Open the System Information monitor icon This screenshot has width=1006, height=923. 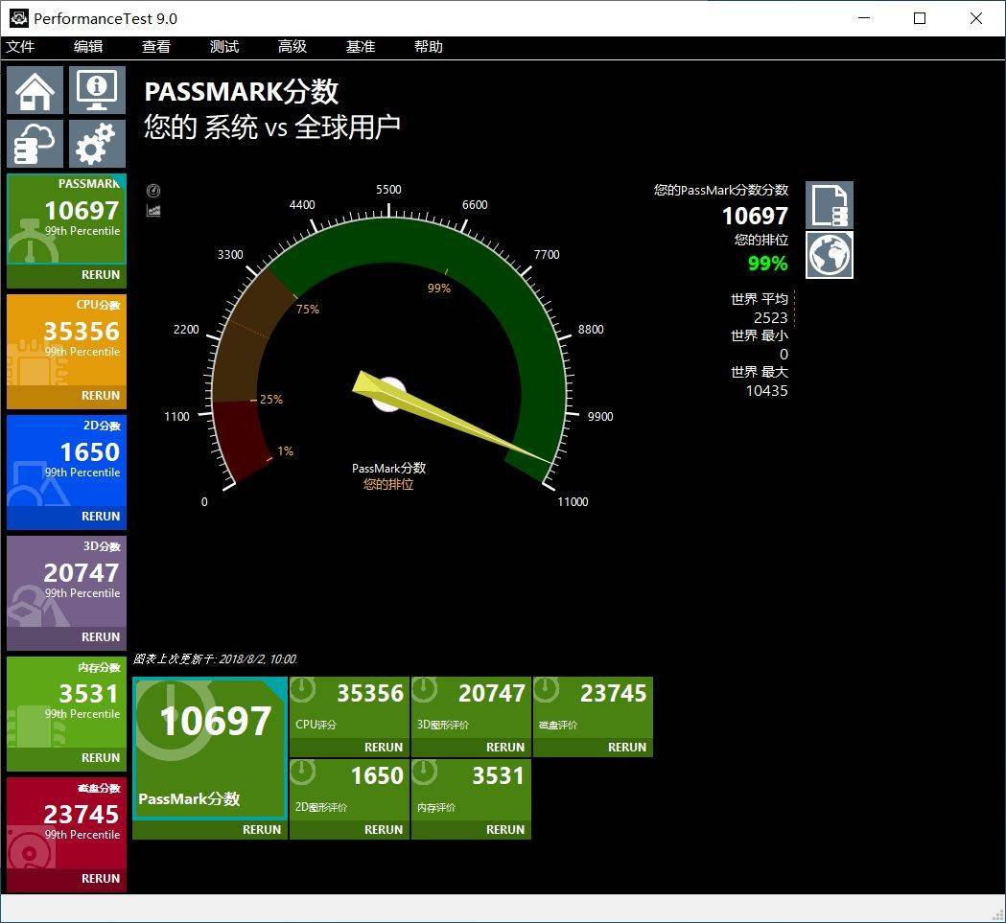click(x=96, y=90)
